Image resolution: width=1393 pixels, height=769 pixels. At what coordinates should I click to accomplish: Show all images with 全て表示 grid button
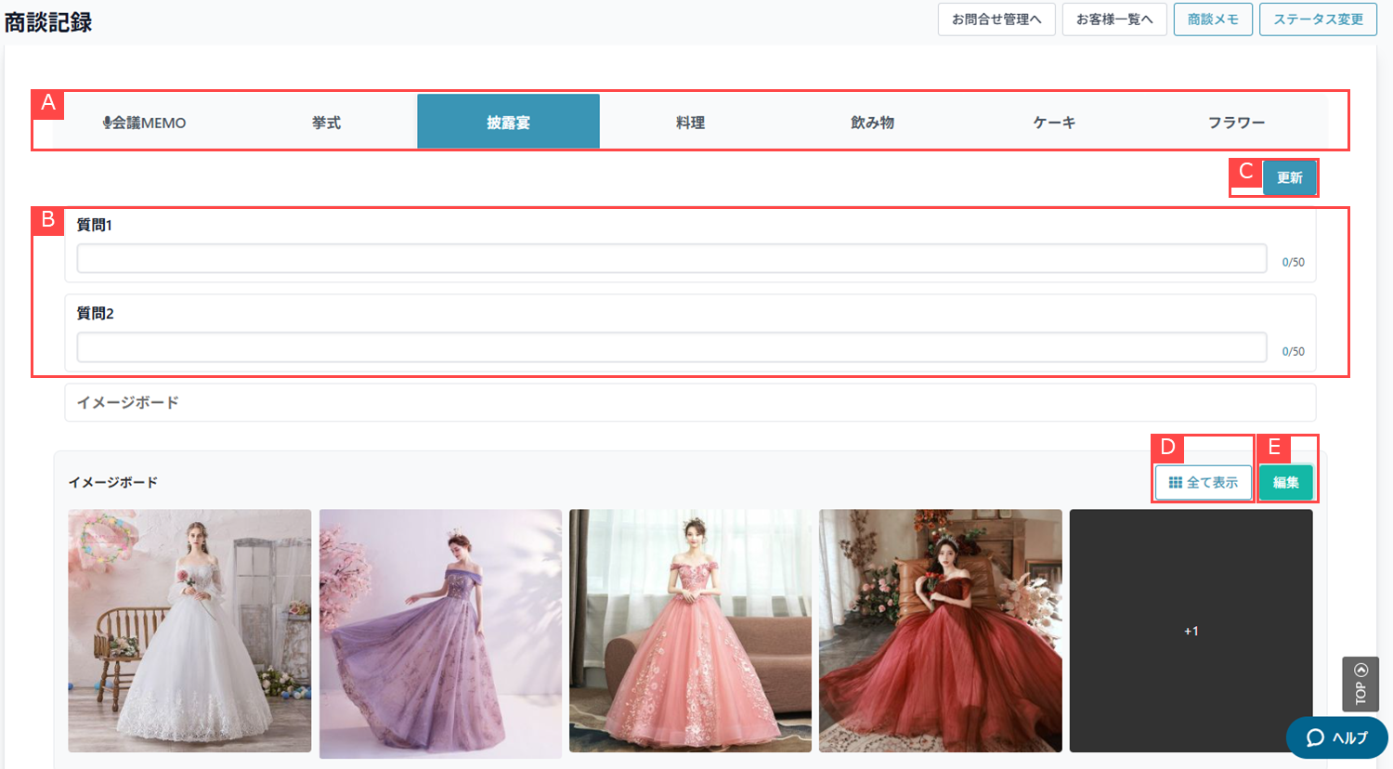click(x=1204, y=483)
